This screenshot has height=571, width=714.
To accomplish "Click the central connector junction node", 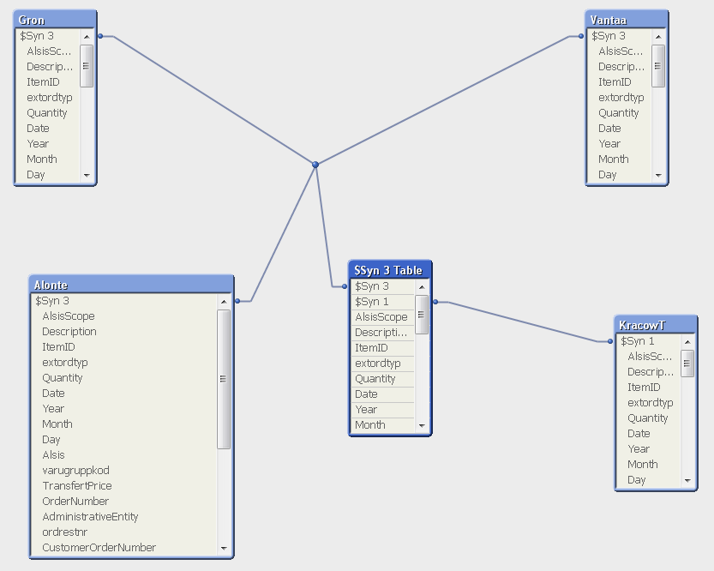I will (315, 165).
